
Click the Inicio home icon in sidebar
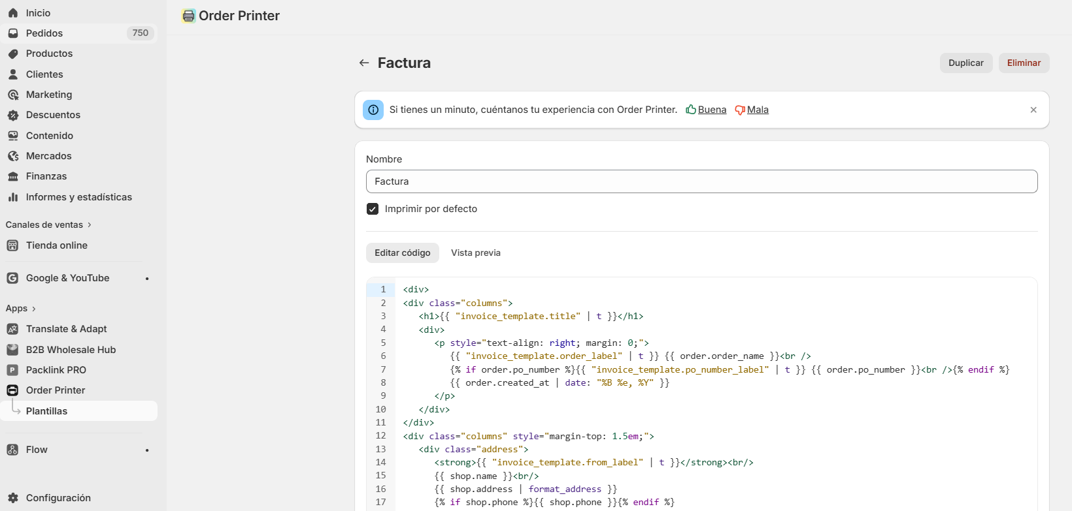tap(13, 13)
